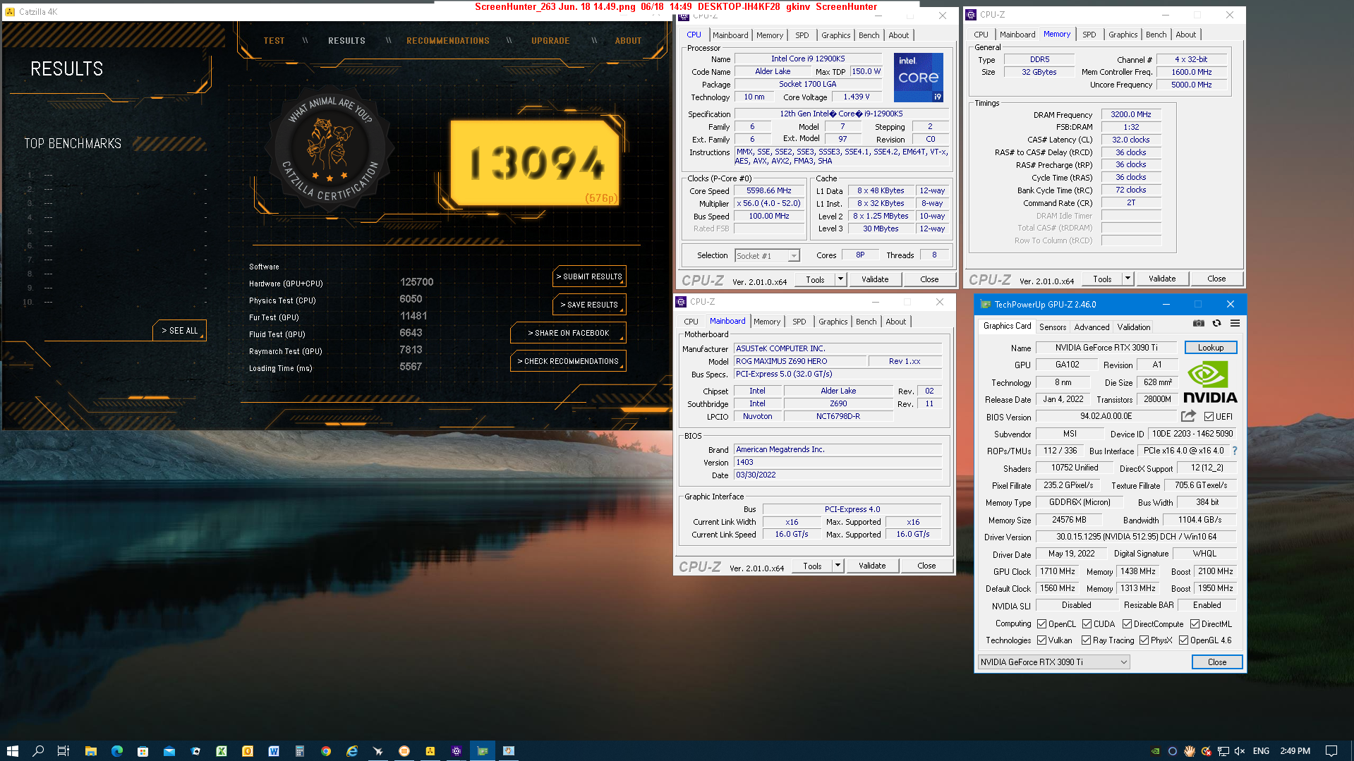The image size is (1354, 761).
Task: Click the Intel Core i9 logo in CPU-Z
Action: [918, 78]
